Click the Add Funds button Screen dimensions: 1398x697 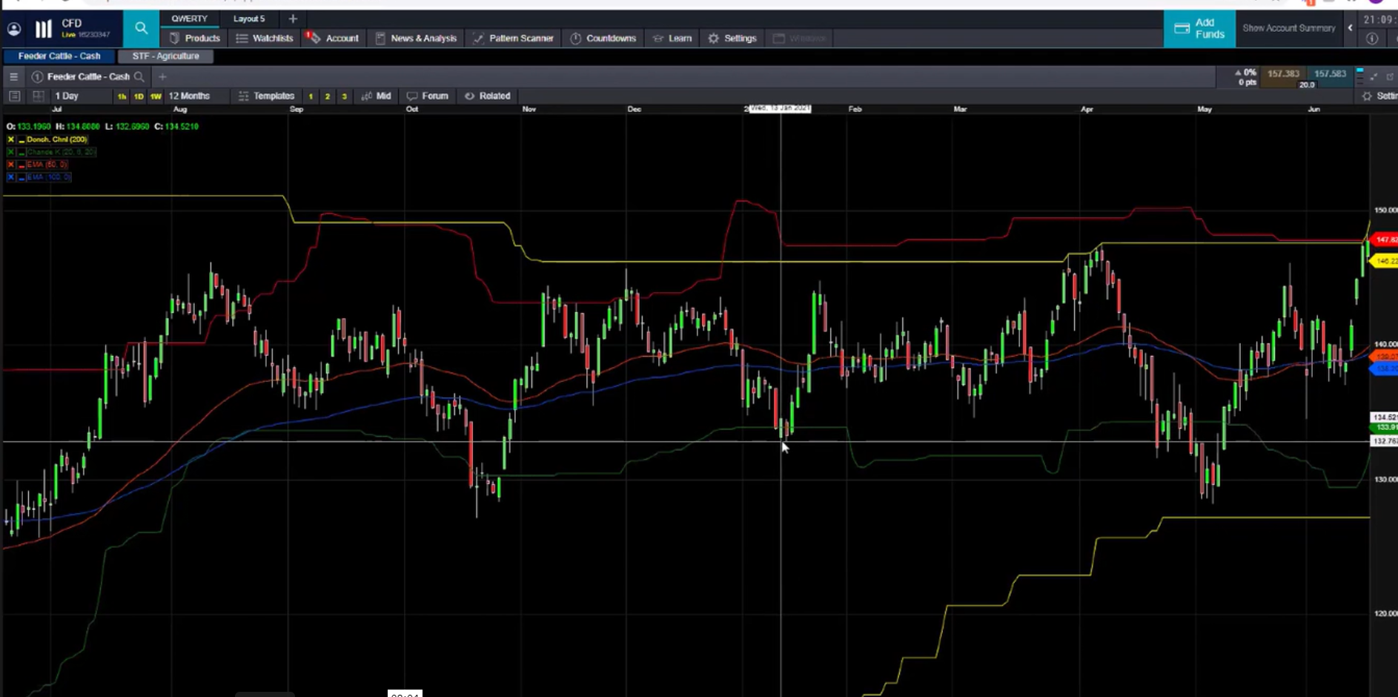click(x=1199, y=29)
